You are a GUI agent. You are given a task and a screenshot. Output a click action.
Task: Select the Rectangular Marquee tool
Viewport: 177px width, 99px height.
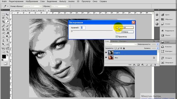point(3,15)
